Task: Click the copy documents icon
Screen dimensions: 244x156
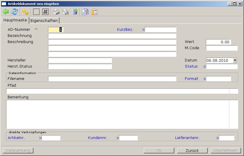Action: [x=85, y=12]
